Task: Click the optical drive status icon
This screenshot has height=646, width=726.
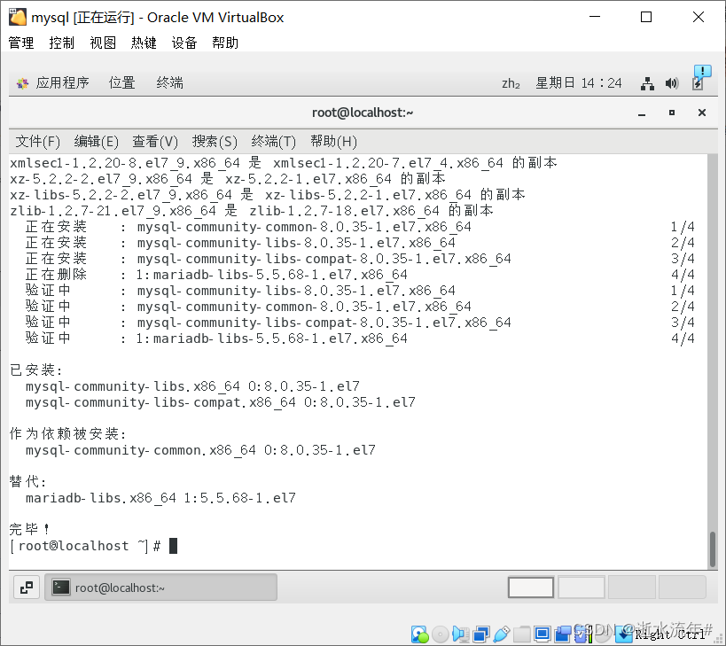Action: [x=439, y=634]
